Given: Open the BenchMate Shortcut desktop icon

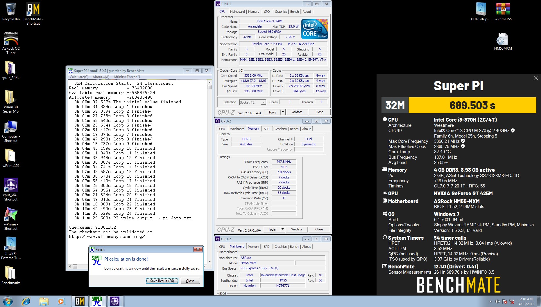Looking at the screenshot, I should pos(33,14).
